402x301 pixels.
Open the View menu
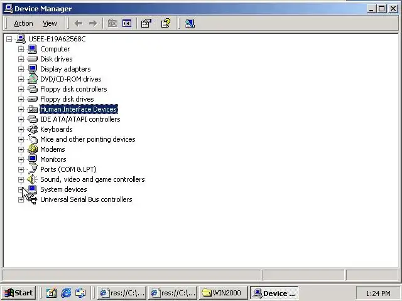(x=50, y=24)
